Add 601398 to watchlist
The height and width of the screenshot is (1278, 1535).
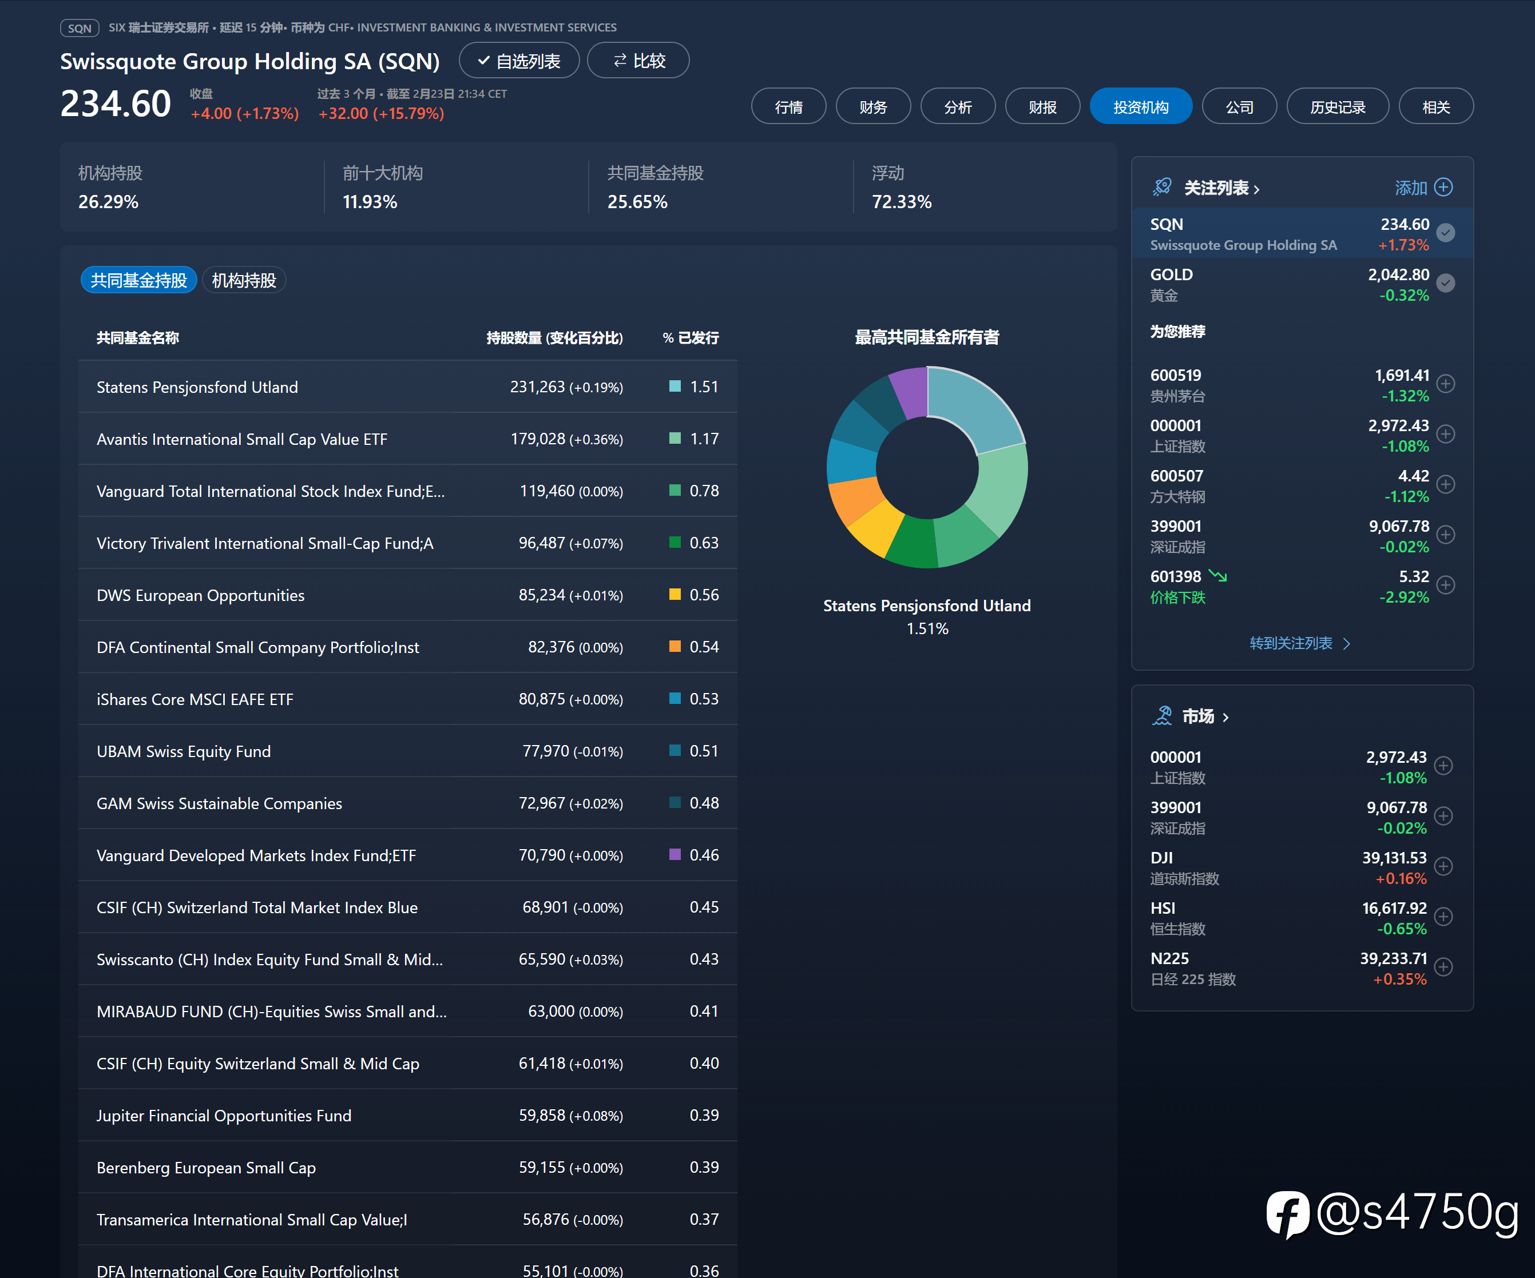click(1445, 586)
